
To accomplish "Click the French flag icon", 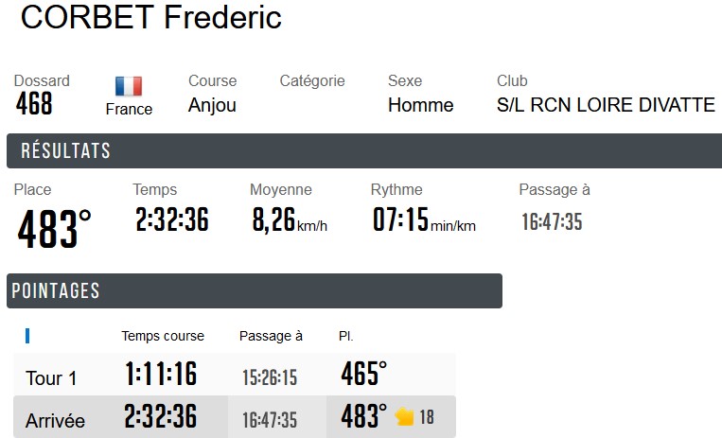I will 129,86.
